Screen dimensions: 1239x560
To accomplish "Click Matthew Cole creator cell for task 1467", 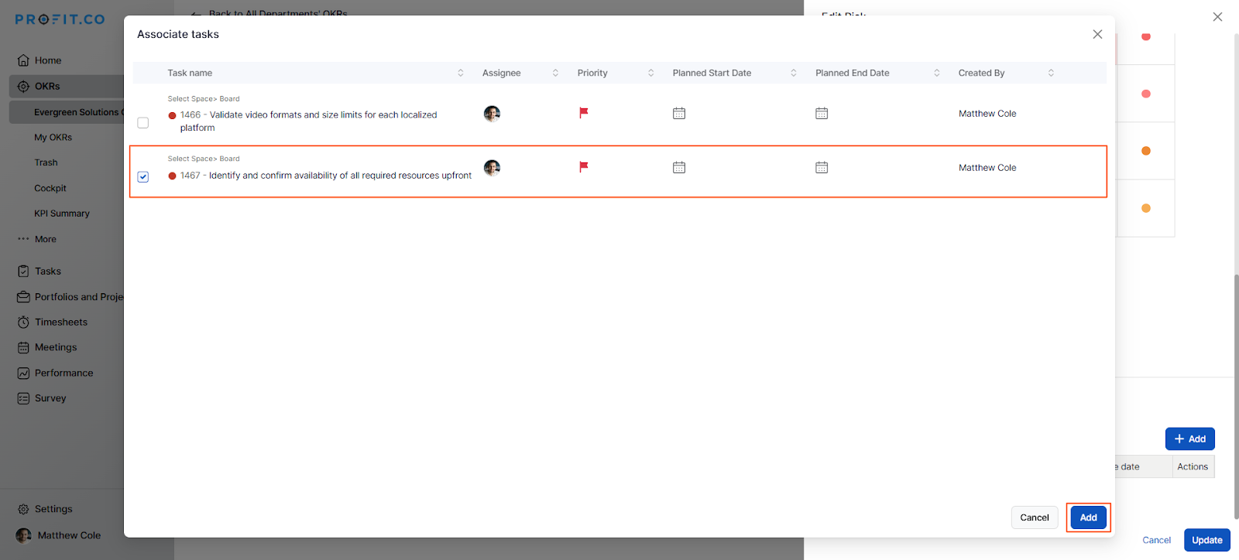I will [x=987, y=168].
